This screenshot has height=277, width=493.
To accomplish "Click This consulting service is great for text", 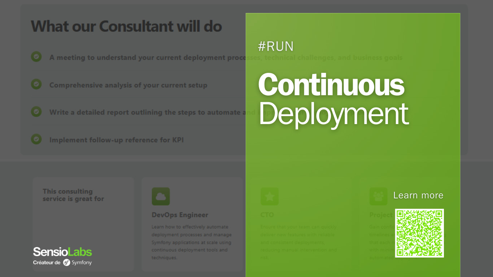I will (x=73, y=195).
